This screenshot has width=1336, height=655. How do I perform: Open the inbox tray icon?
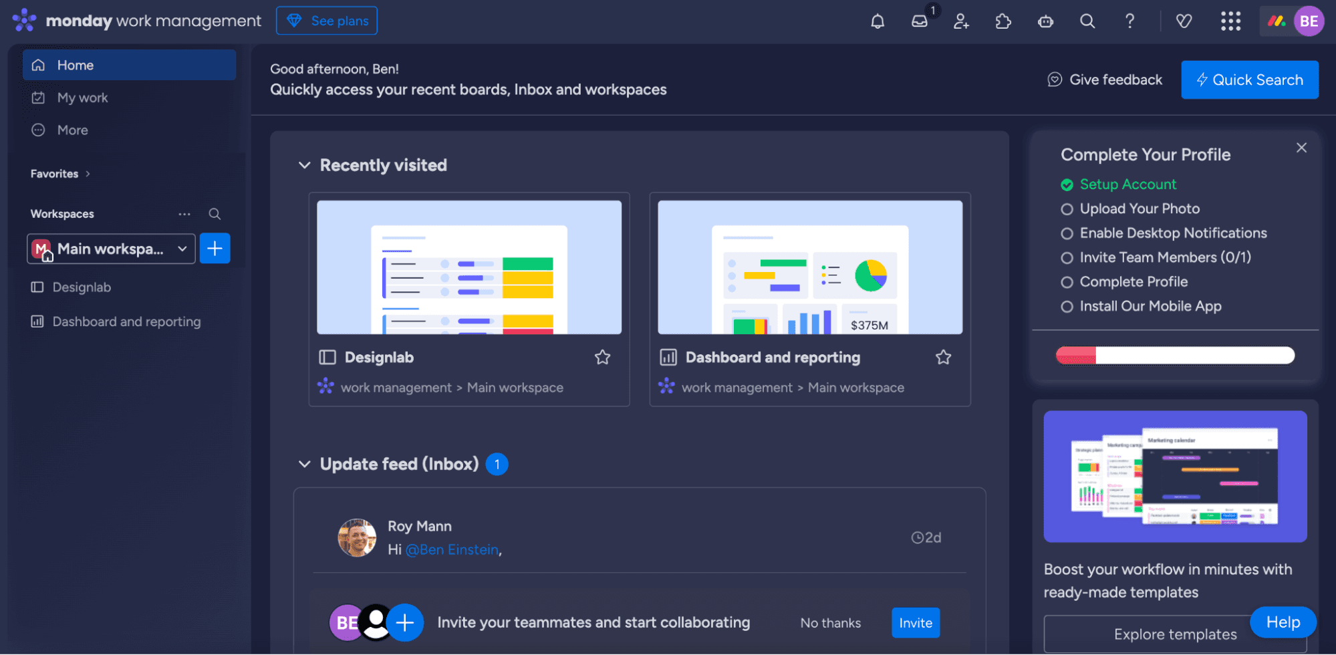920,21
